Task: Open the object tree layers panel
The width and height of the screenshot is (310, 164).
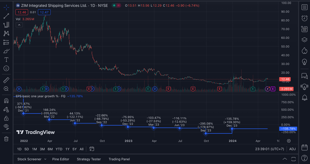Action: click(304, 40)
